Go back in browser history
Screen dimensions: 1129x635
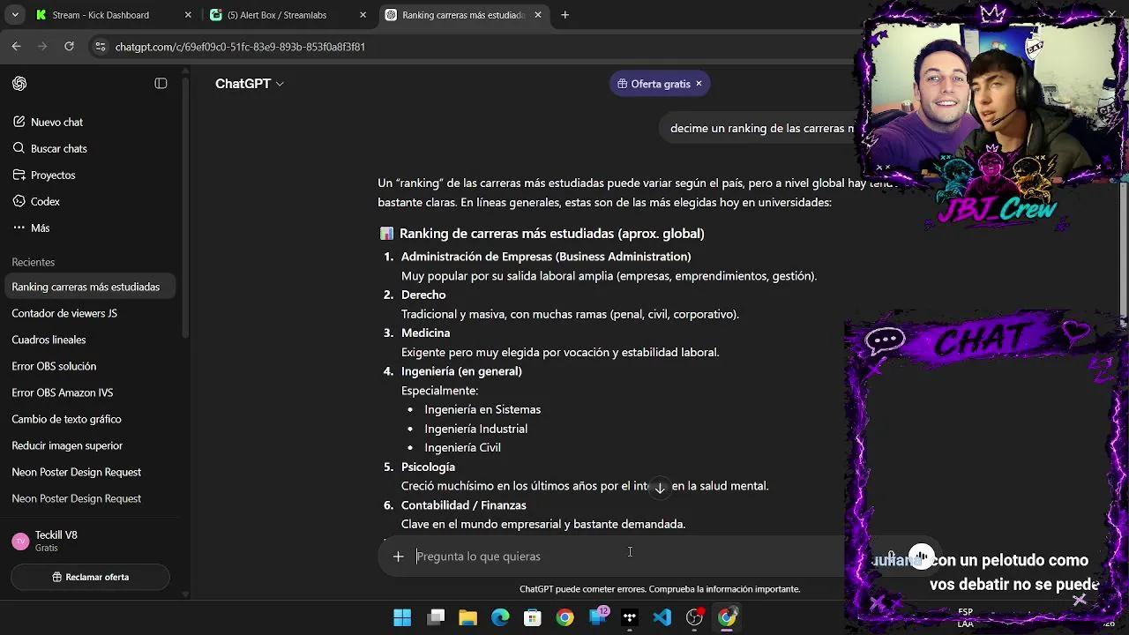click(16, 47)
